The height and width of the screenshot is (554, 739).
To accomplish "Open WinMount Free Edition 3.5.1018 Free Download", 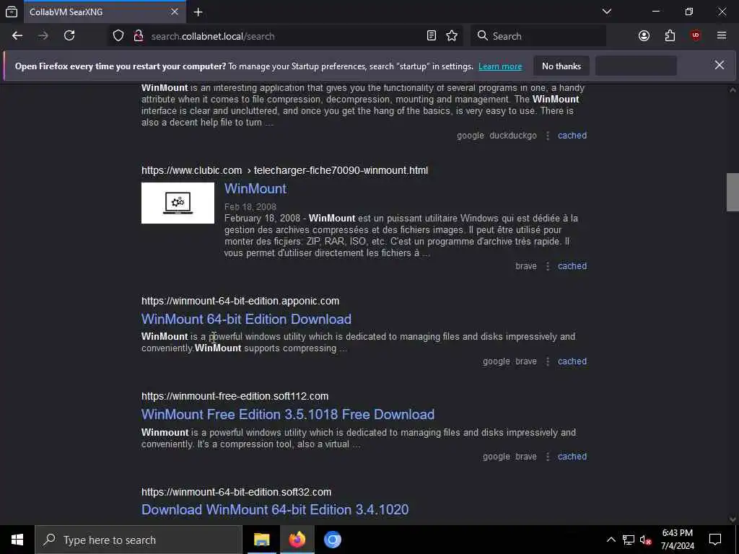I will pyautogui.click(x=288, y=415).
